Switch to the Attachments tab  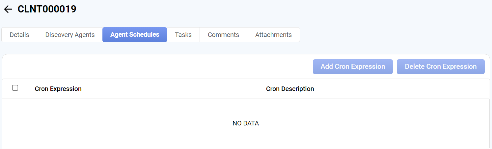pos(273,35)
